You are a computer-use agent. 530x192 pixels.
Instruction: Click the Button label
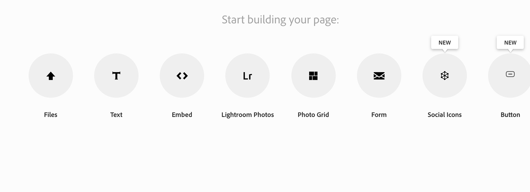(510, 115)
